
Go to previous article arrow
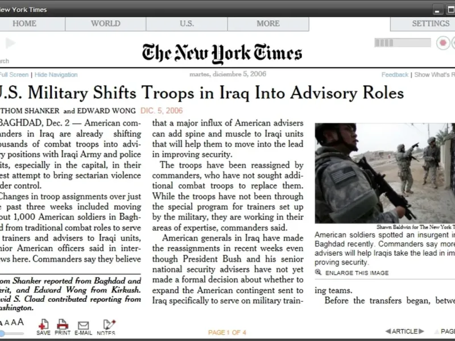tap(388, 331)
